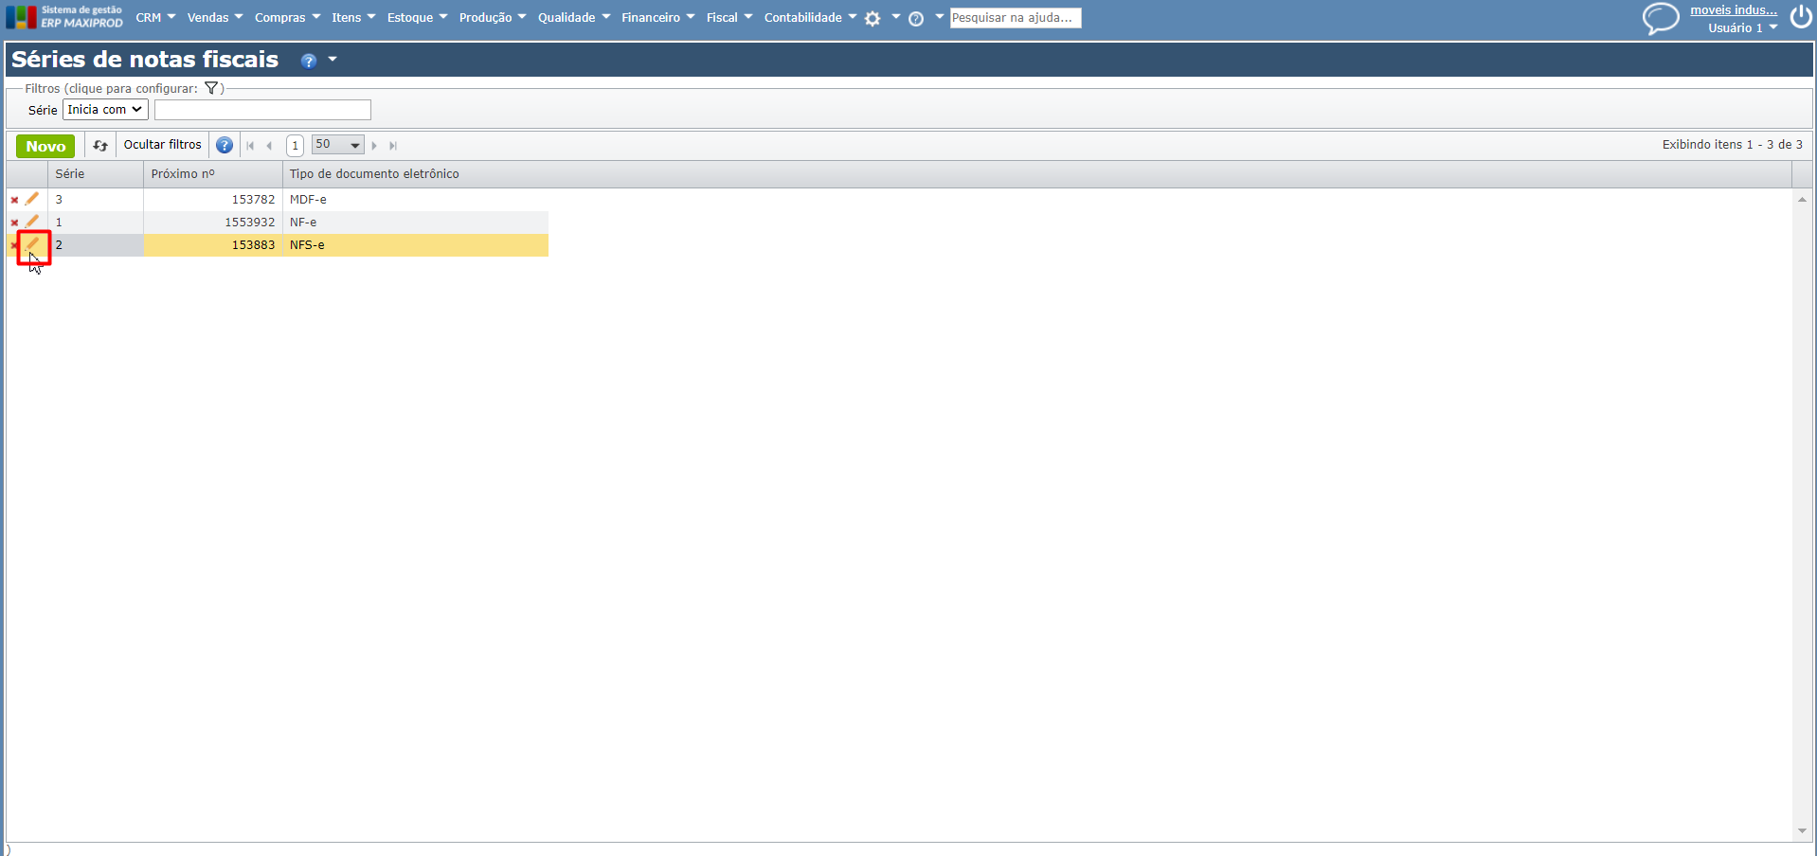Sort by Próximo nº column header
Viewport: 1817px width, 856px height.
coord(213,174)
